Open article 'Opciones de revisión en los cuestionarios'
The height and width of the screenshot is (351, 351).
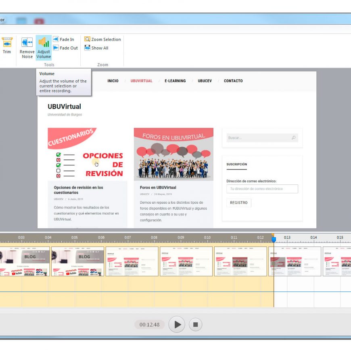(79, 190)
